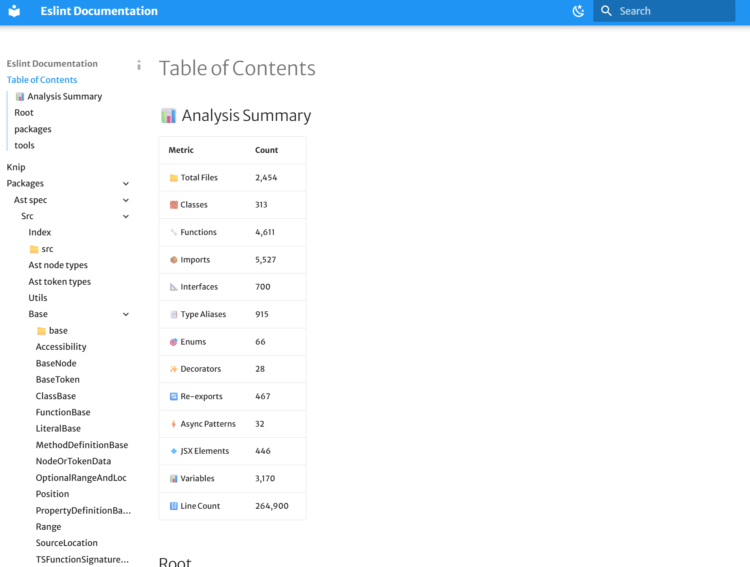750x567 pixels.
Task: Open the Index page
Action: (x=40, y=233)
